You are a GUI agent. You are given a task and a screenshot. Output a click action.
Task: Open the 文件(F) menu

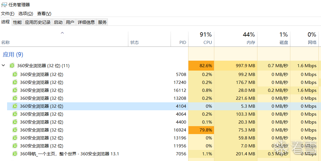pyautogui.click(x=8, y=14)
